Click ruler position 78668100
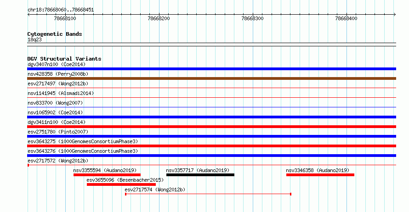This screenshot has height=212, width=409. [x=65, y=18]
